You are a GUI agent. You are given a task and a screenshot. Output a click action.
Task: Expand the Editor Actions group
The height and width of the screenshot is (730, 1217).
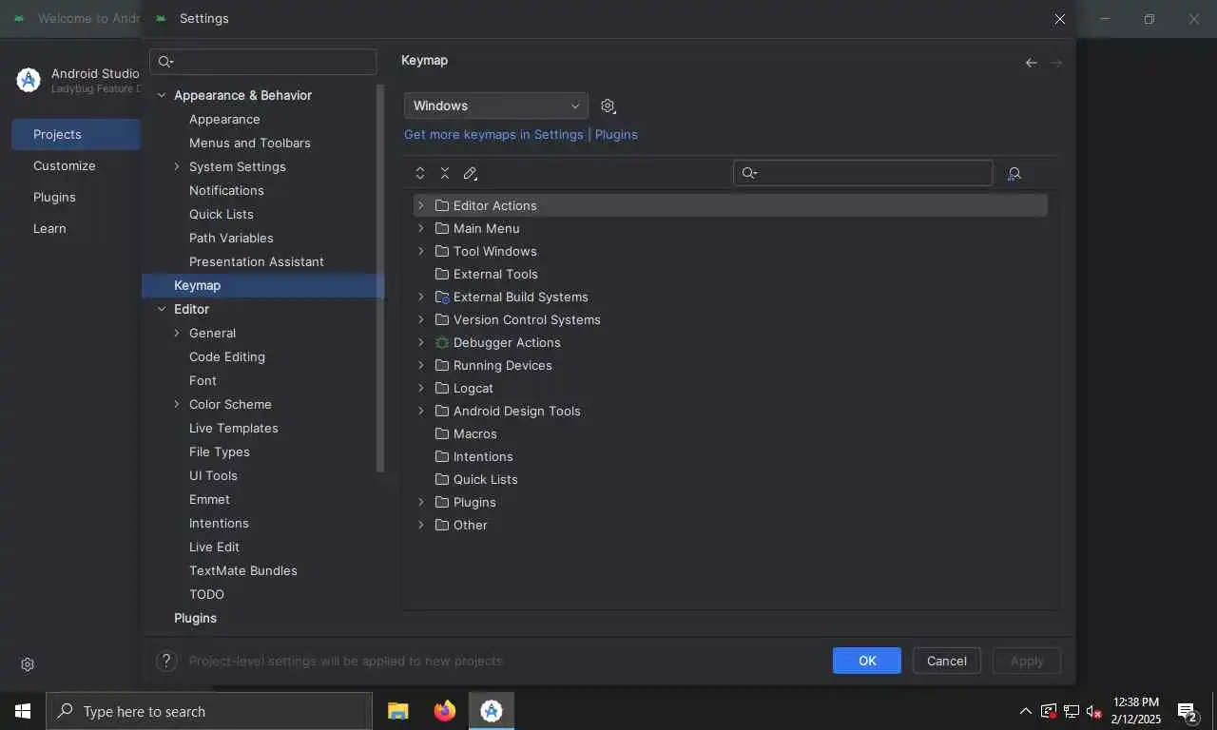[421, 205]
